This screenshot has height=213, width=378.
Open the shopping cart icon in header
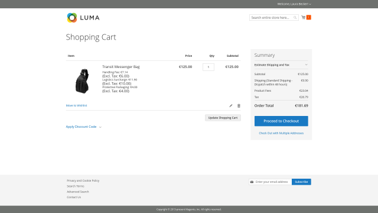click(304, 17)
